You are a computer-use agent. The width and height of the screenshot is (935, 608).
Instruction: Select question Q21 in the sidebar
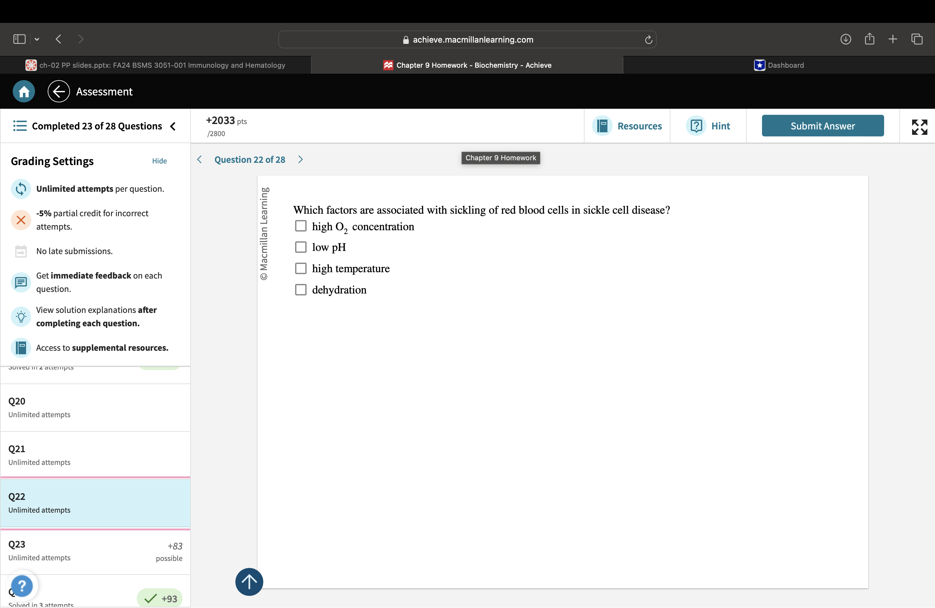point(95,454)
